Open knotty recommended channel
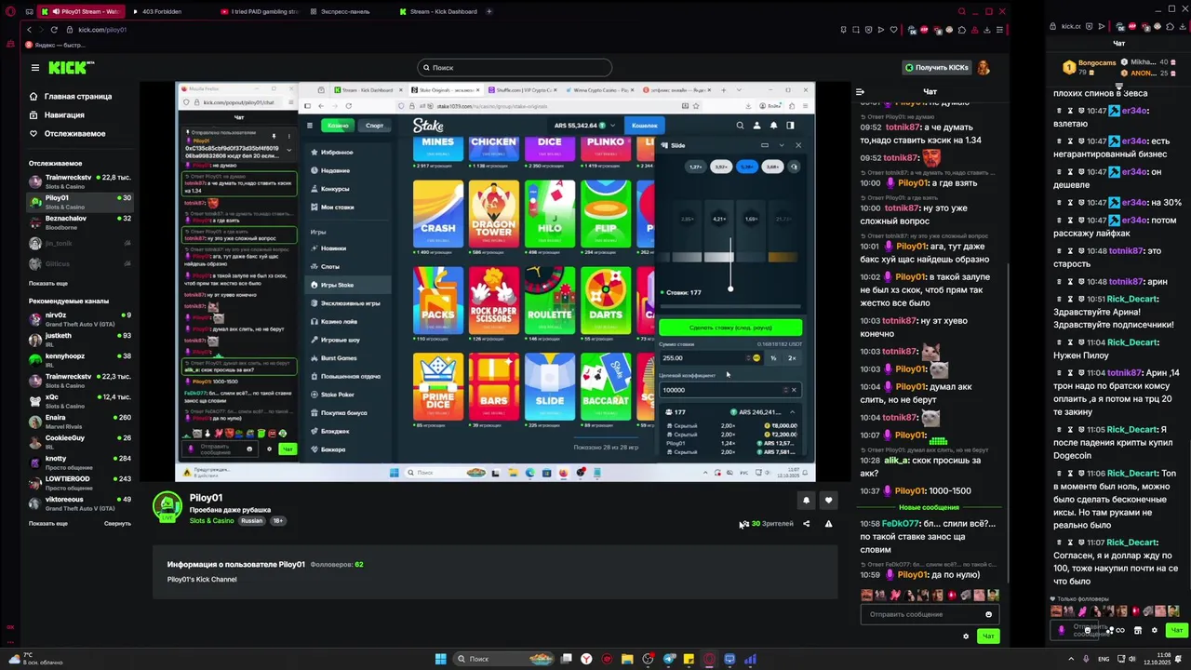This screenshot has height=670, width=1191. coord(79,462)
